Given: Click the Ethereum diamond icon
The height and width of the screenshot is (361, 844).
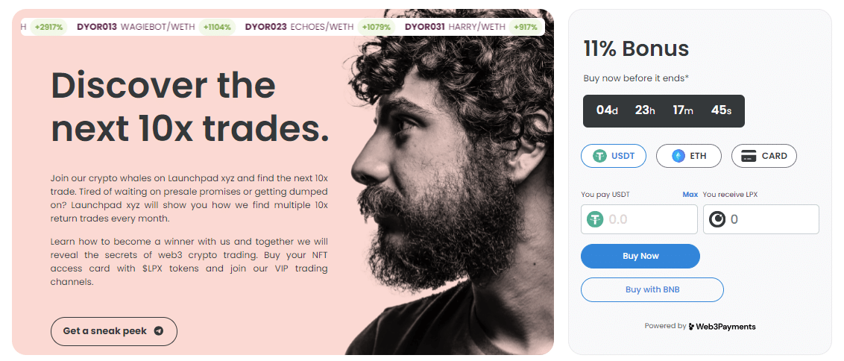Looking at the screenshot, I should coord(678,156).
